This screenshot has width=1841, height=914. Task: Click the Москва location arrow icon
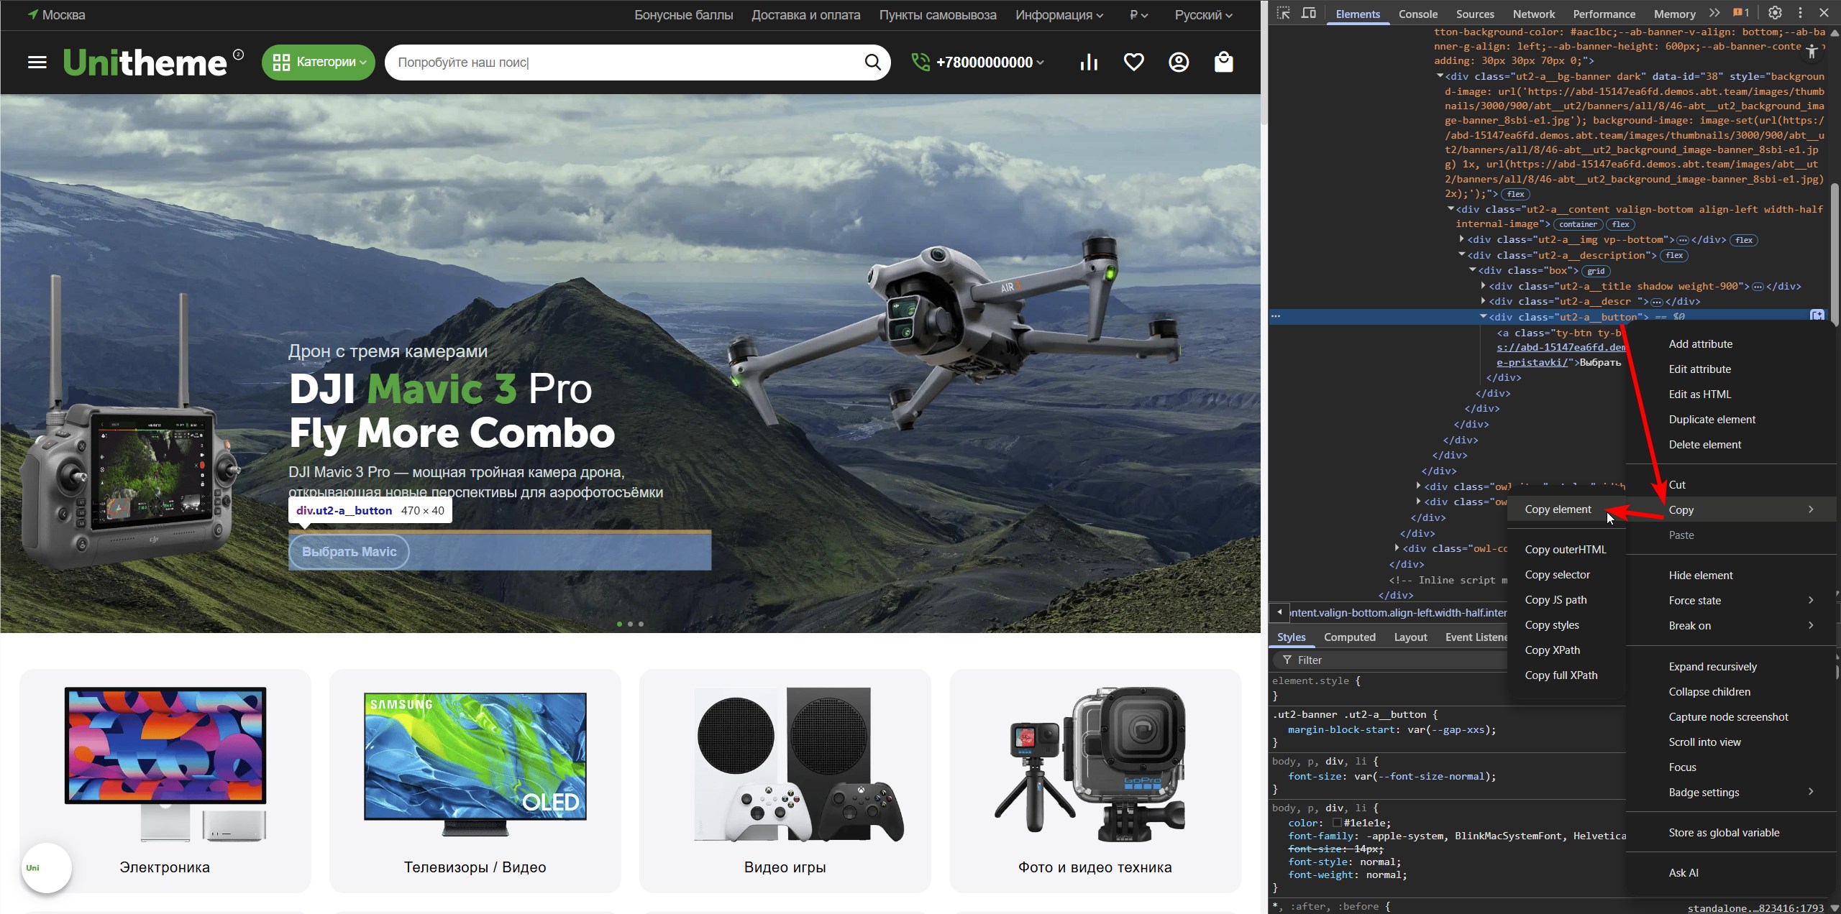pos(32,14)
